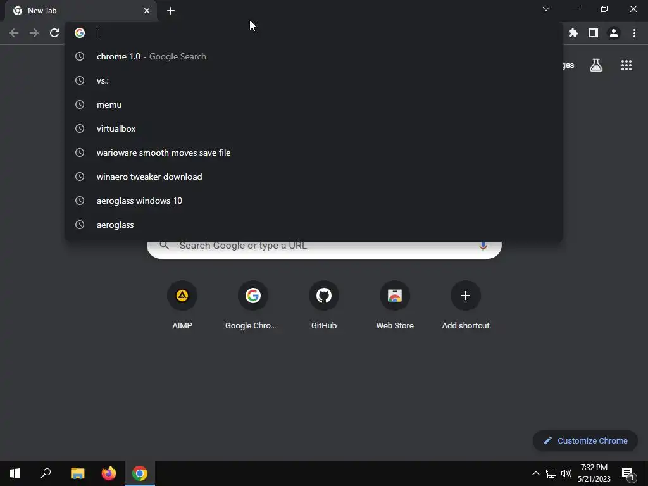Open the taskbar clock showing 7:32 PM
Viewport: 648px width, 486px height.
pyautogui.click(x=594, y=473)
